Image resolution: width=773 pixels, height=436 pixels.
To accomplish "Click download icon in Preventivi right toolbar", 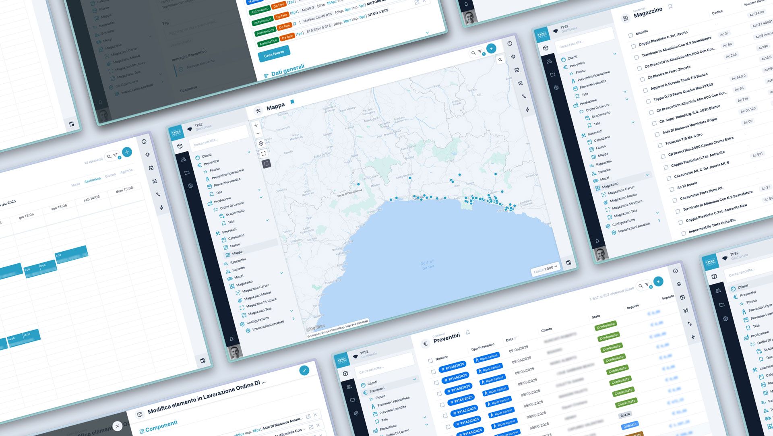I will click(x=682, y=298).
